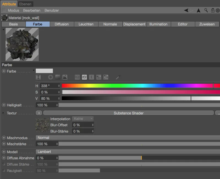Click the Blur-Stärke input field
220x179 pixels.
pos(83,131)
